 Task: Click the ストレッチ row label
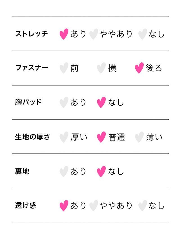[x=31, y=34]
